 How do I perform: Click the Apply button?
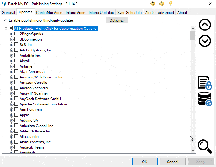click(201, 162)
